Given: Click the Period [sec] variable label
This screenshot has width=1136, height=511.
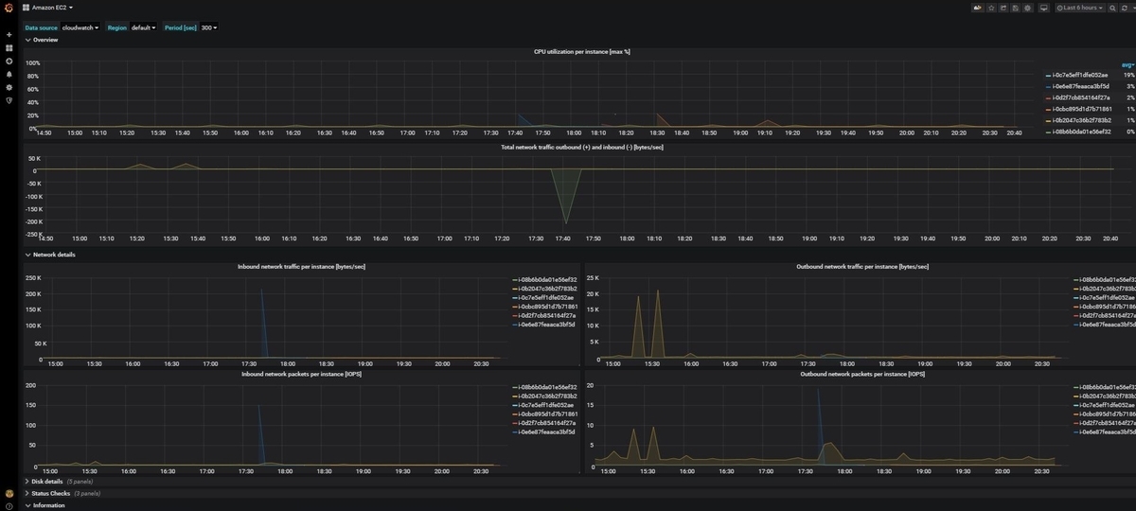Looking at the screenshot, I should click(x=180, y=27).
